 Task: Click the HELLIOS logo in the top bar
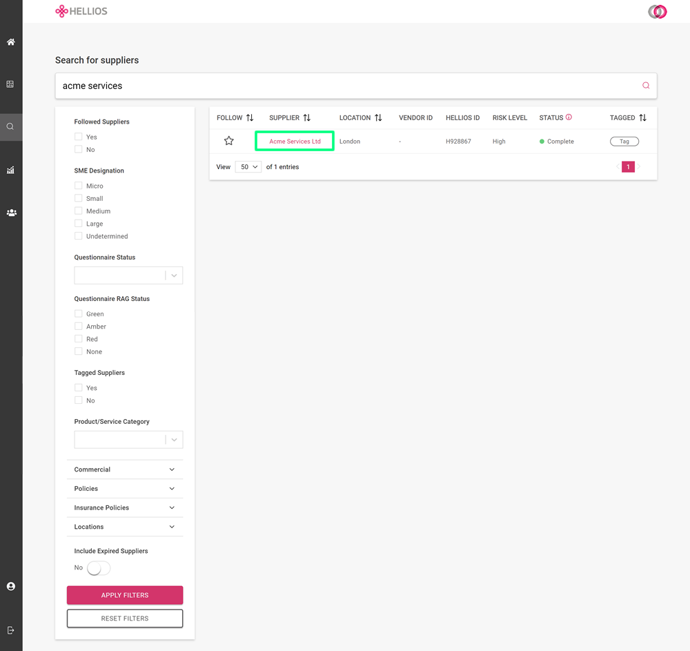click(81, 11)
